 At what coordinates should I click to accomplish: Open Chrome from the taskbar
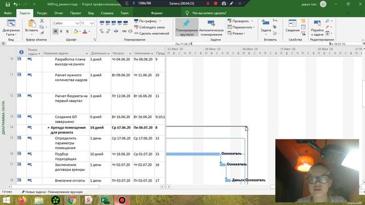point(72,200)
